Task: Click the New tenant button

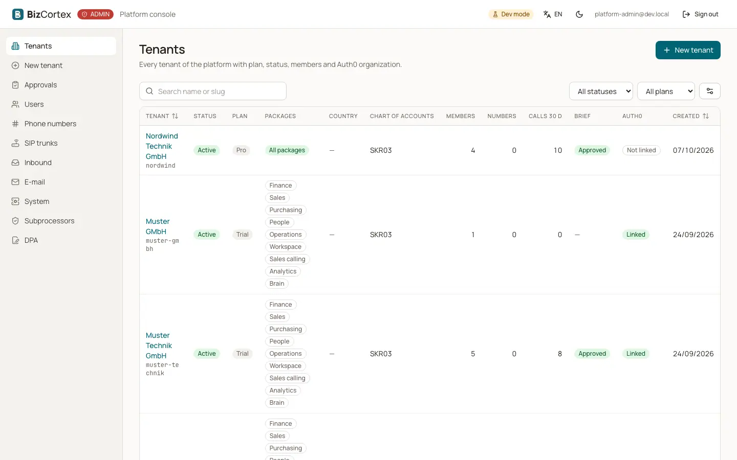Action: click(x=688, y=50)
